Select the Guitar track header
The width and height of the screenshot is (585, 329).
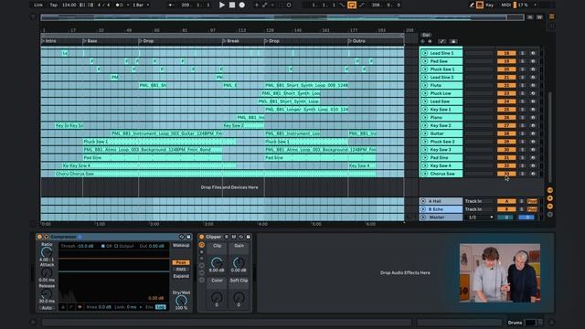click(x=441, y=133)
